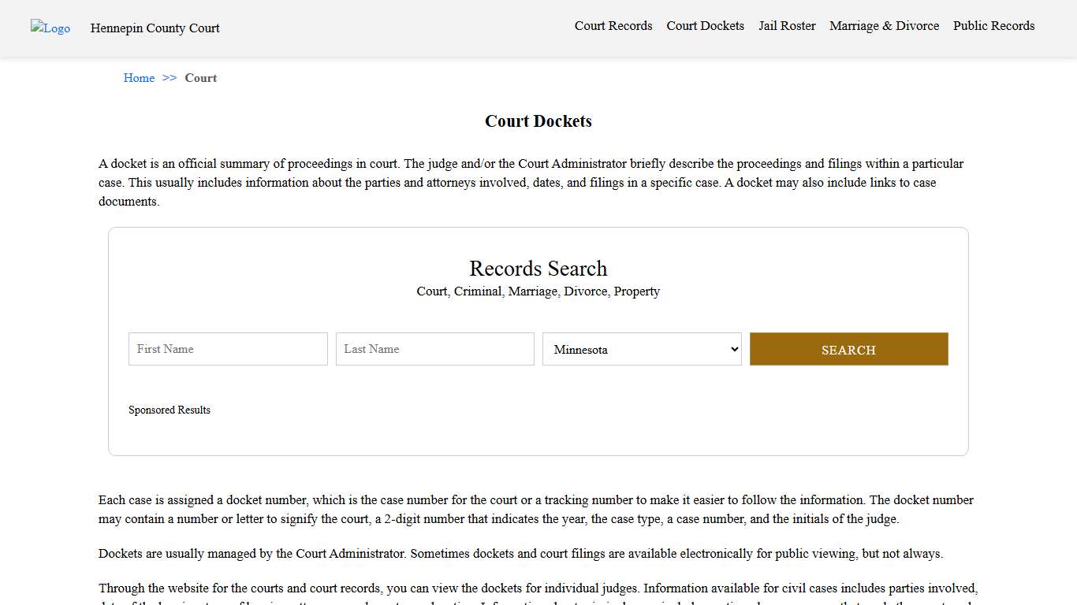1077x605 pixels.
Task: Click the Home breadcrumb link
Action: pos(139,78)
